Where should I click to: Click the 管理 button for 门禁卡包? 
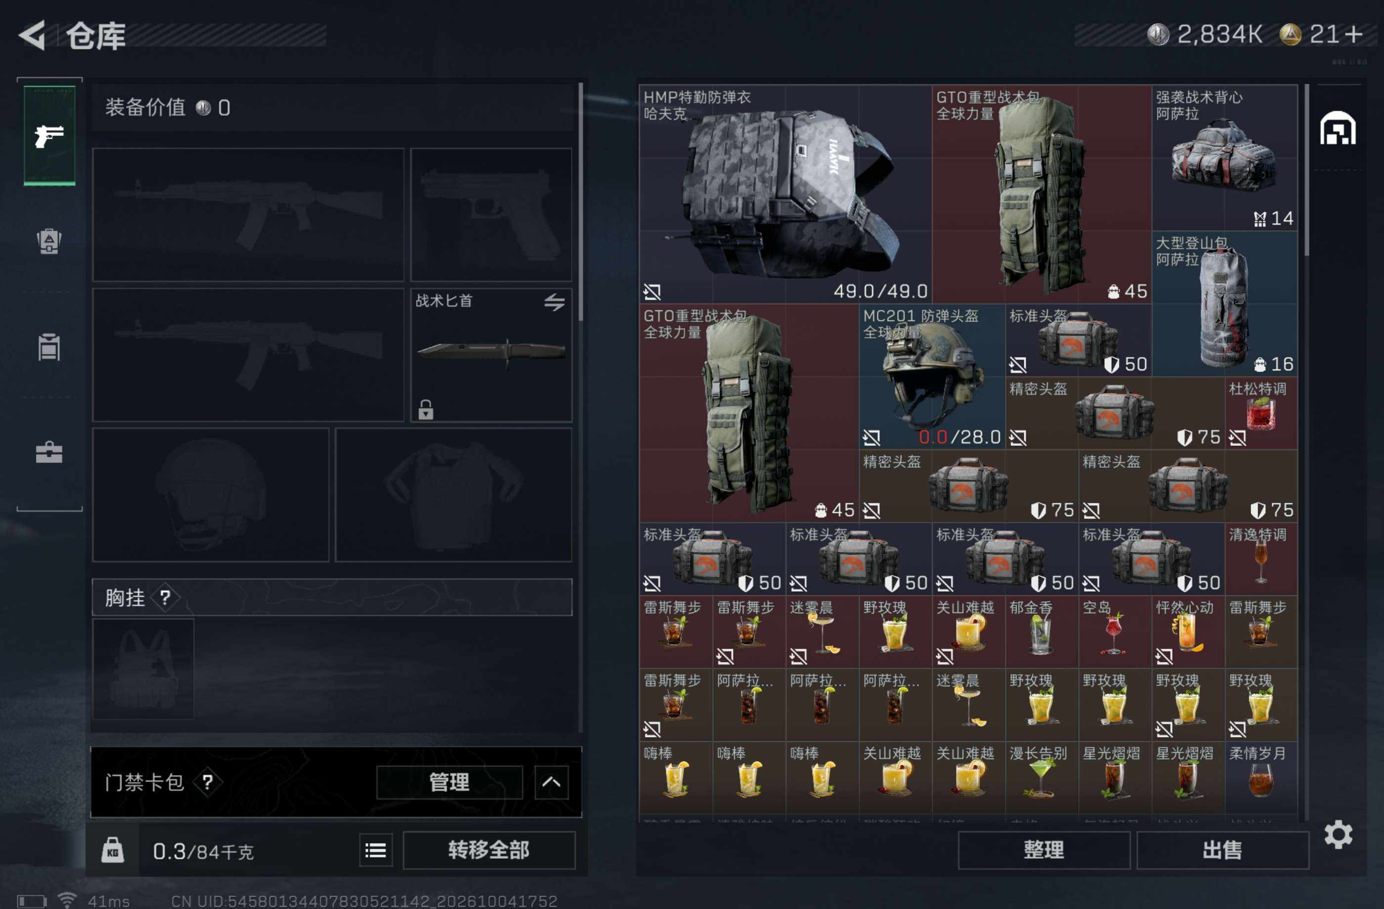449,782
